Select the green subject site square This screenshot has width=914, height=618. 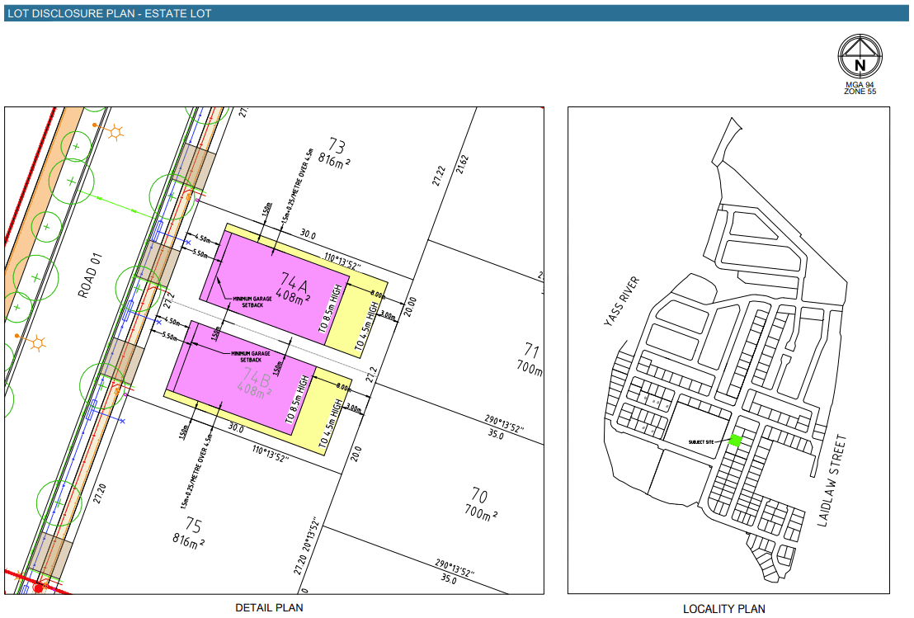735,441
